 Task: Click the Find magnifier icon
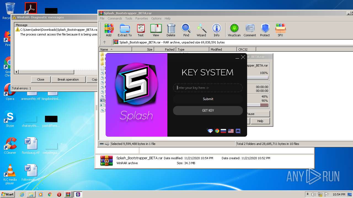click(186, 30)
